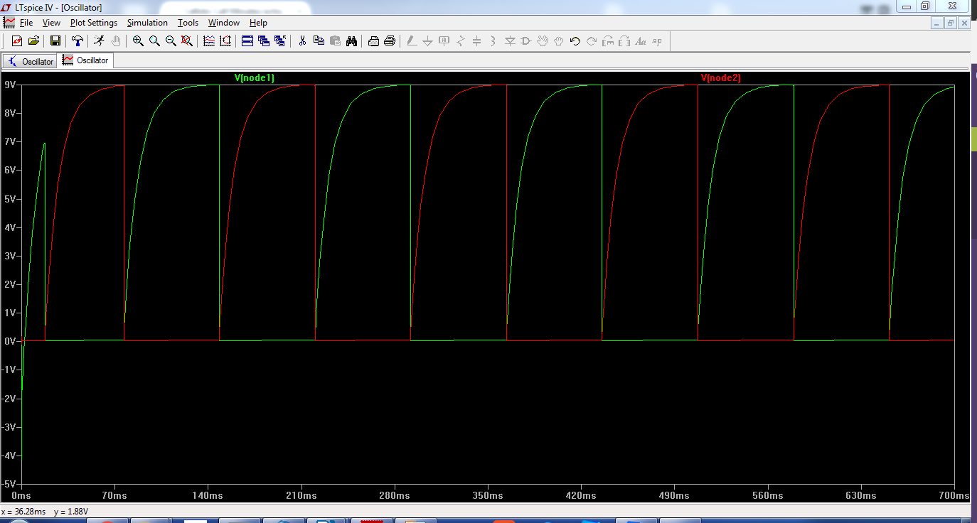Select the Wire drawing pencil tool

412,41
